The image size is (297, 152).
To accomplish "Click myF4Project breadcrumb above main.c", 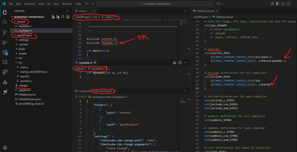I will (x=83, y=17).
